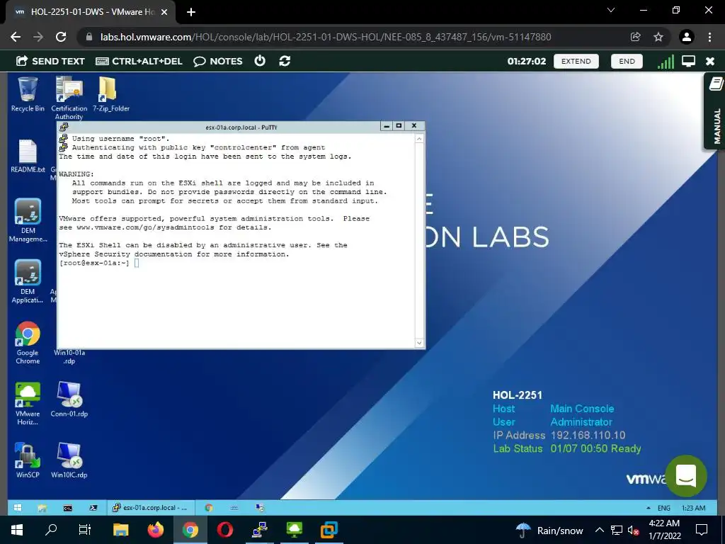Expand the remote system tray hidden icons
725x544 pixels.
coord(649,507)
